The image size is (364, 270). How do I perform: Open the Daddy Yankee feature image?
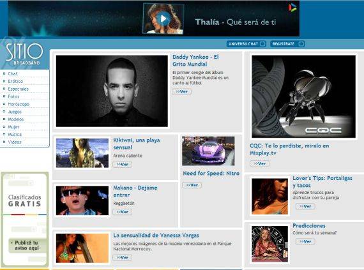point(112,91)
